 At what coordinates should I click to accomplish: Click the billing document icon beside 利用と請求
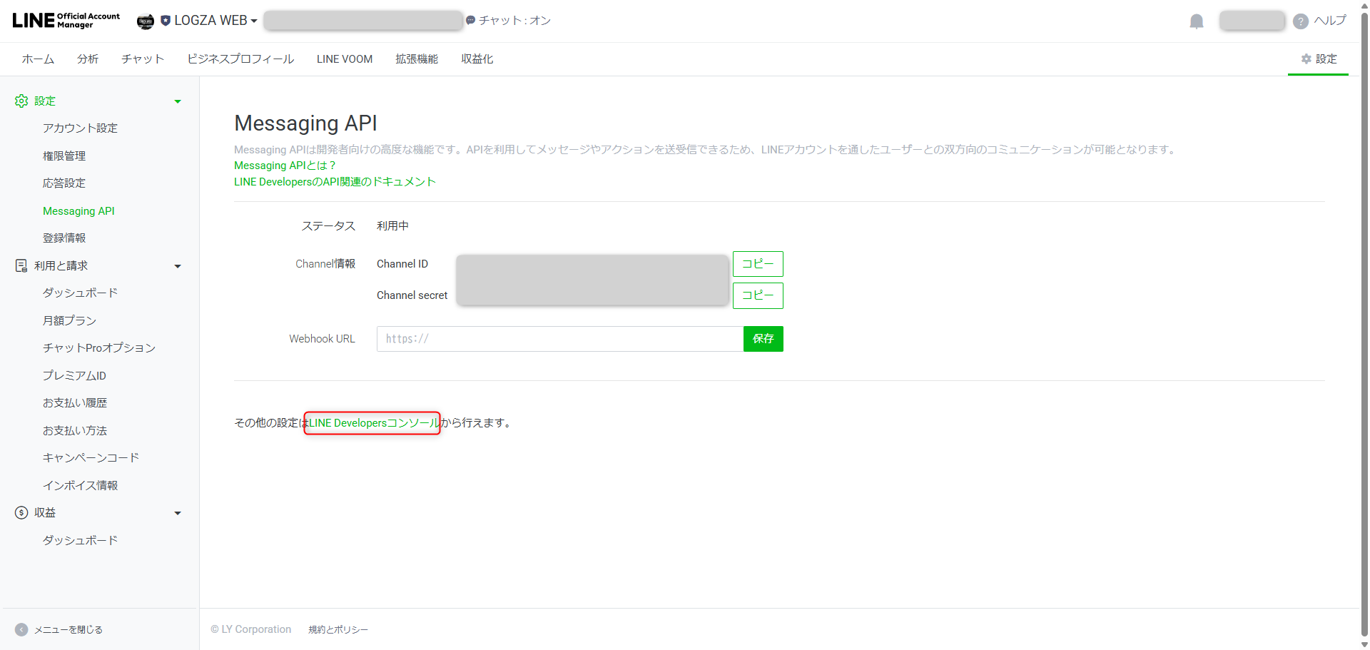(21, 265)
